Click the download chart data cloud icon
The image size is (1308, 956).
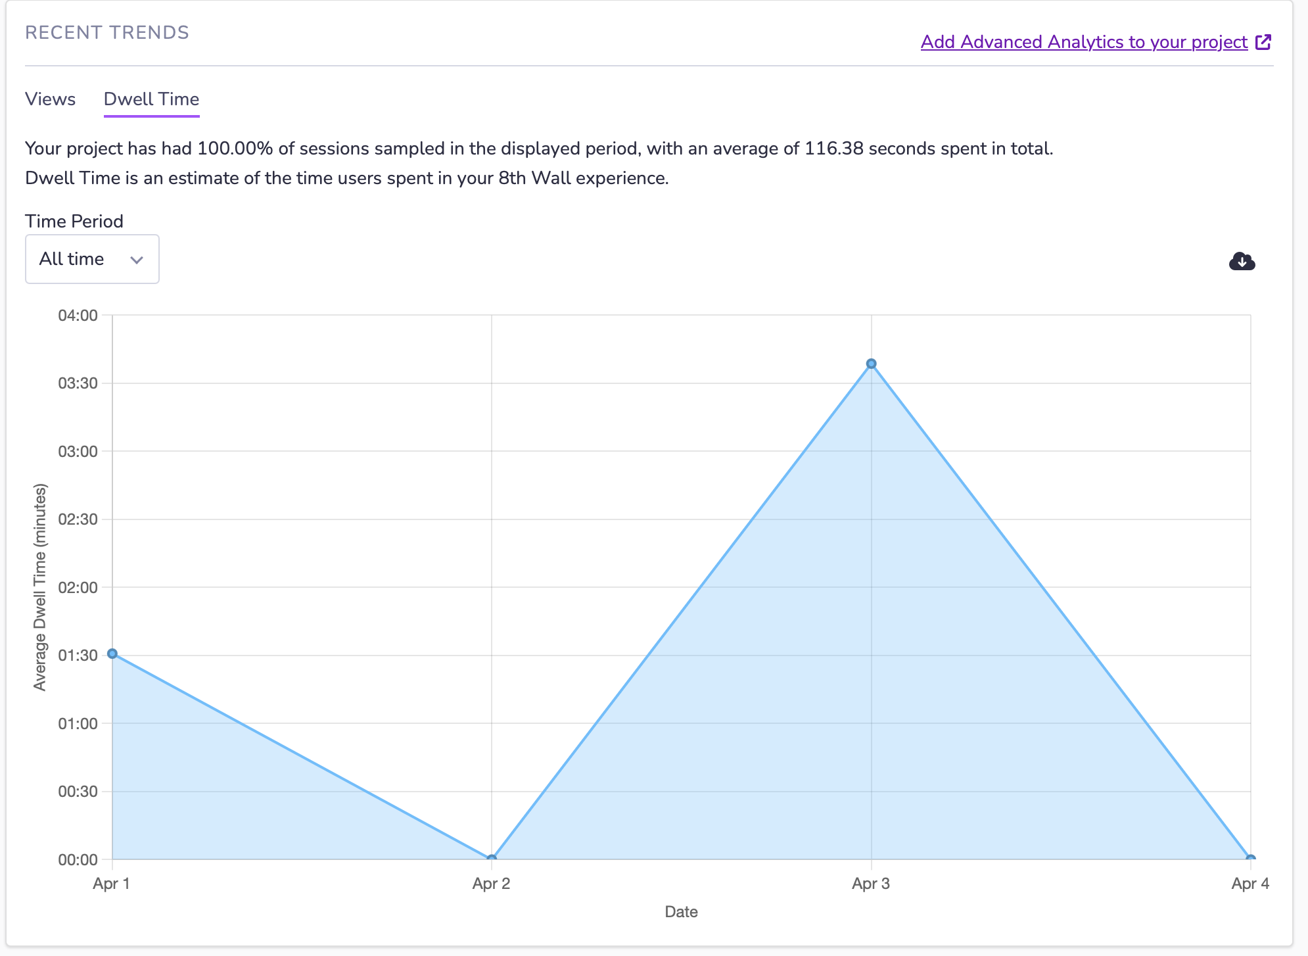1243,262
